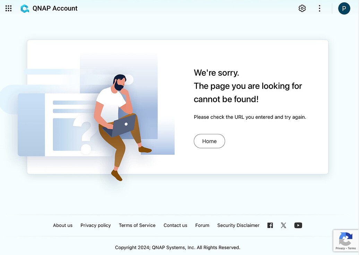359x255 pixels.
Task: Click the Home button
Action: tap(209, 141)
